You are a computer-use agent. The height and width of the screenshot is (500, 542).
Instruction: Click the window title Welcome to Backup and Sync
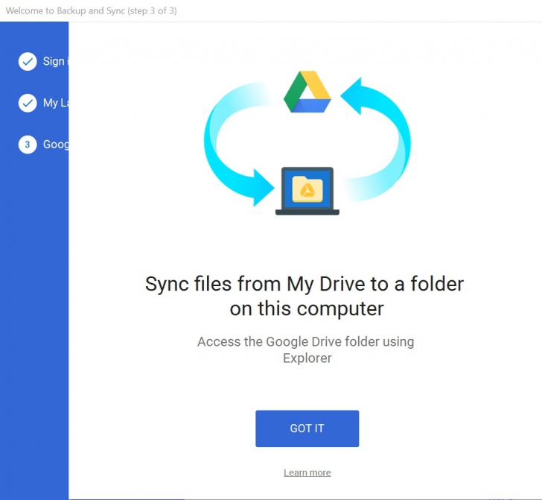click(91, 10)
